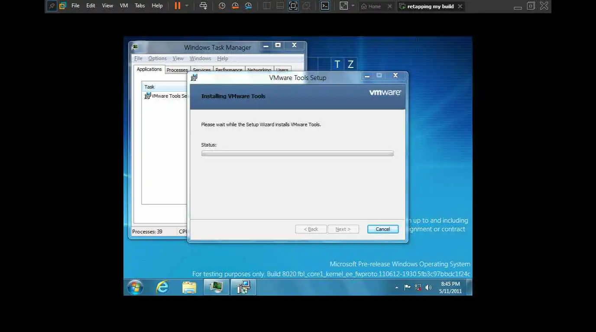Maximize the Windows Task Manager window

[278, 45]
